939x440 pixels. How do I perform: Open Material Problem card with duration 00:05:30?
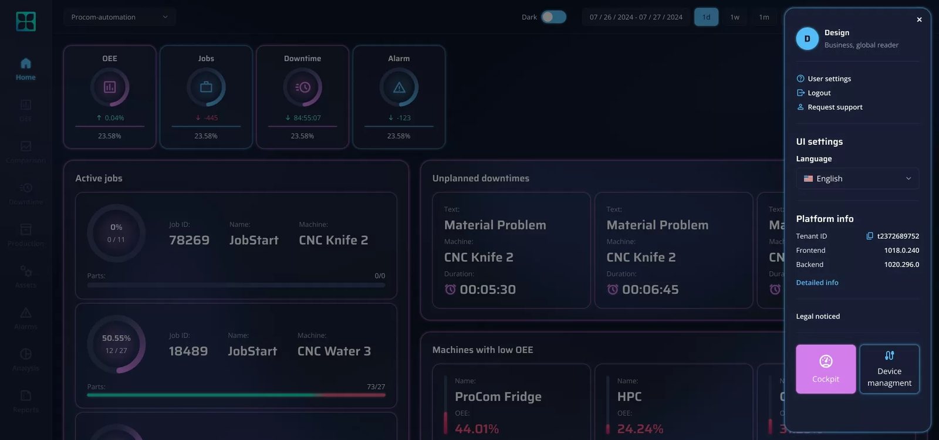point(511,250)
